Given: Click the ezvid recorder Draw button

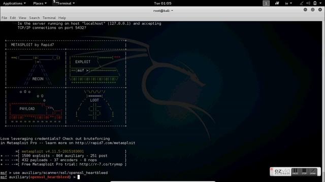Looking at the screenshot, I should click(x=313, y=171).
